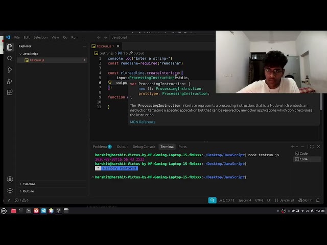This screenshot has height=245, width=327.
Task: Open terminal panel more actions ellipsis
Action: (303, 146)
